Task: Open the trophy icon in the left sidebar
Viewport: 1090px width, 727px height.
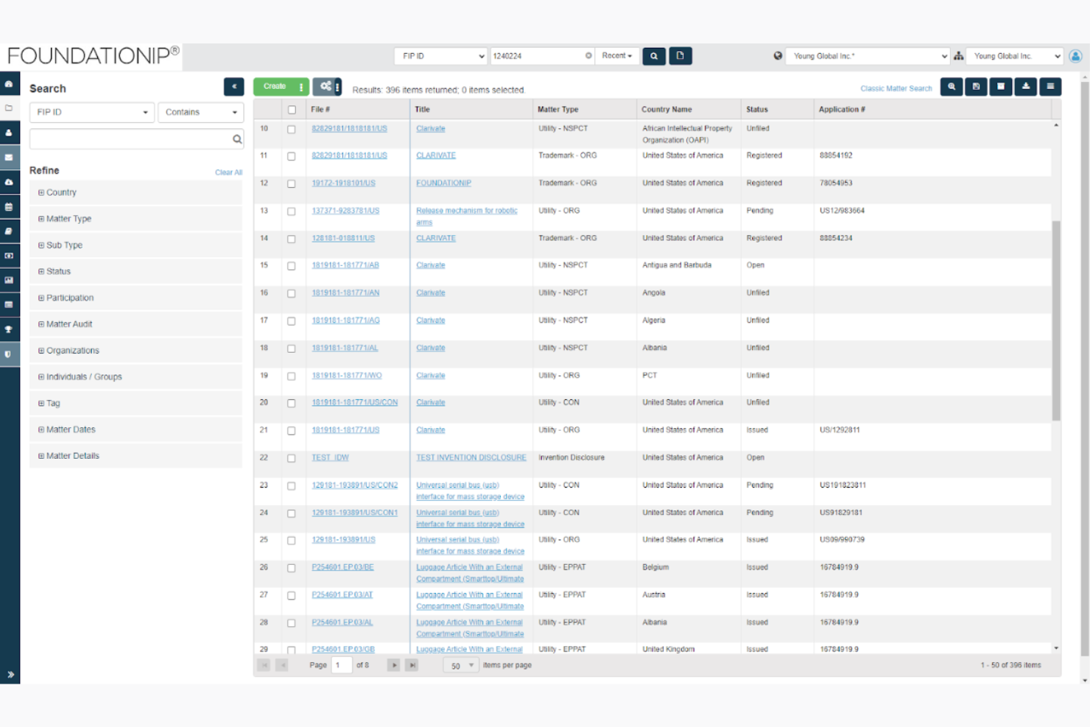Action: point(9,329)
